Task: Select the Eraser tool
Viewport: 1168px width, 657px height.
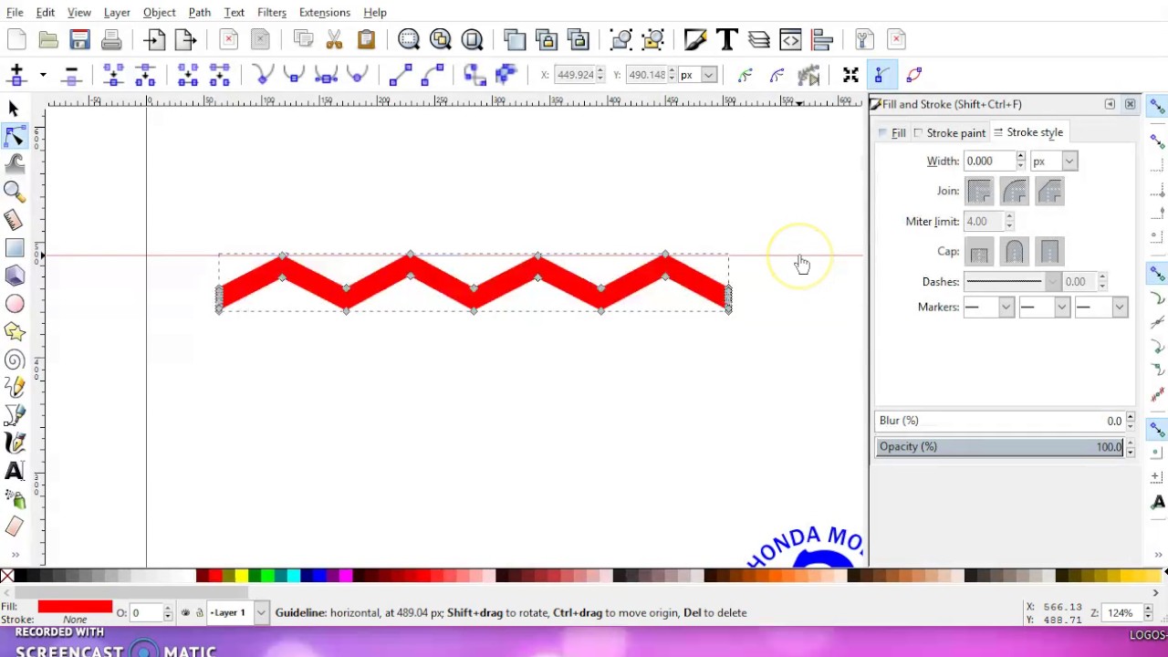Action: tap(14, 527)
